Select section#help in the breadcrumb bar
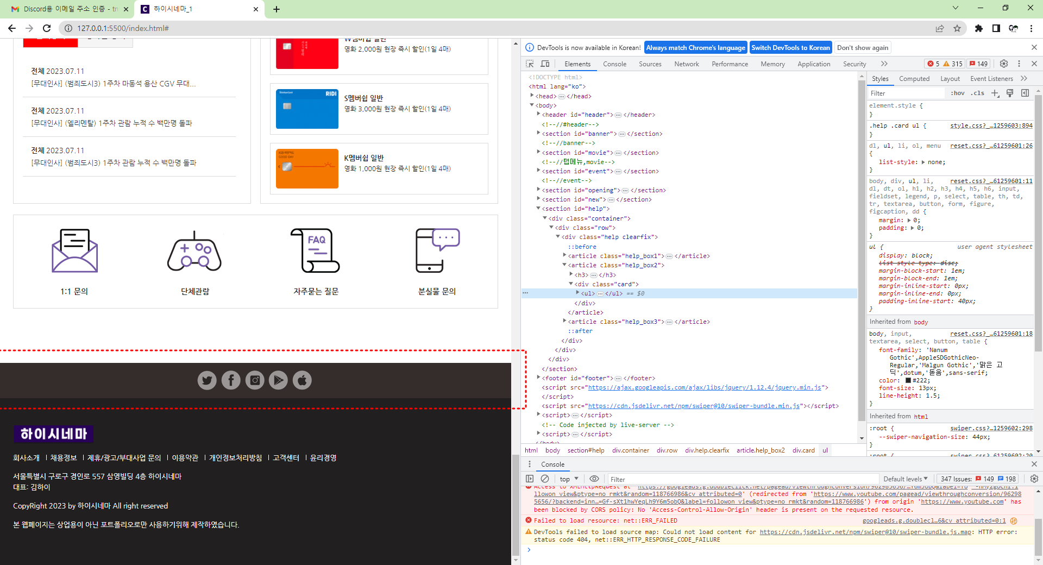 (586, 450)
